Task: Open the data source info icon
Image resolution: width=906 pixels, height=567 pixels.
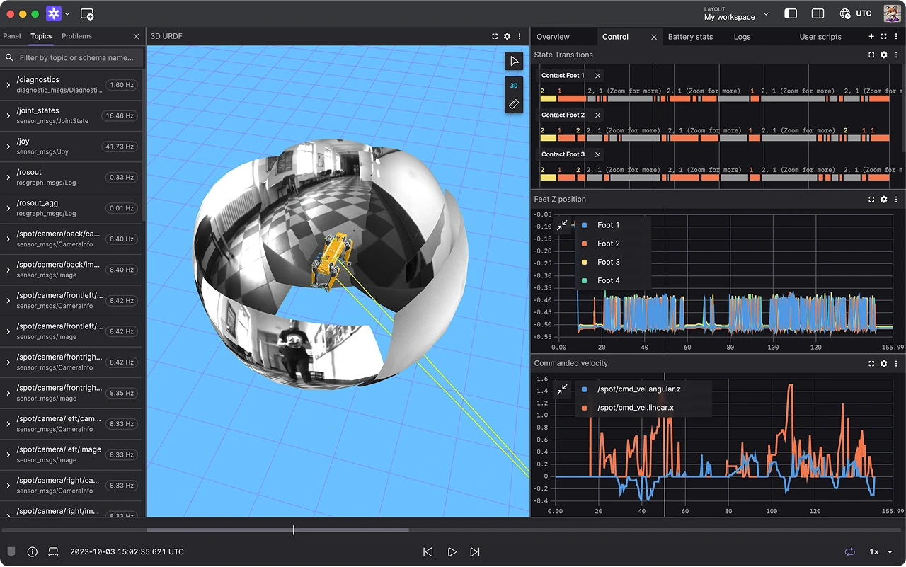Action: pyautogui.click(x=32, y=551)
